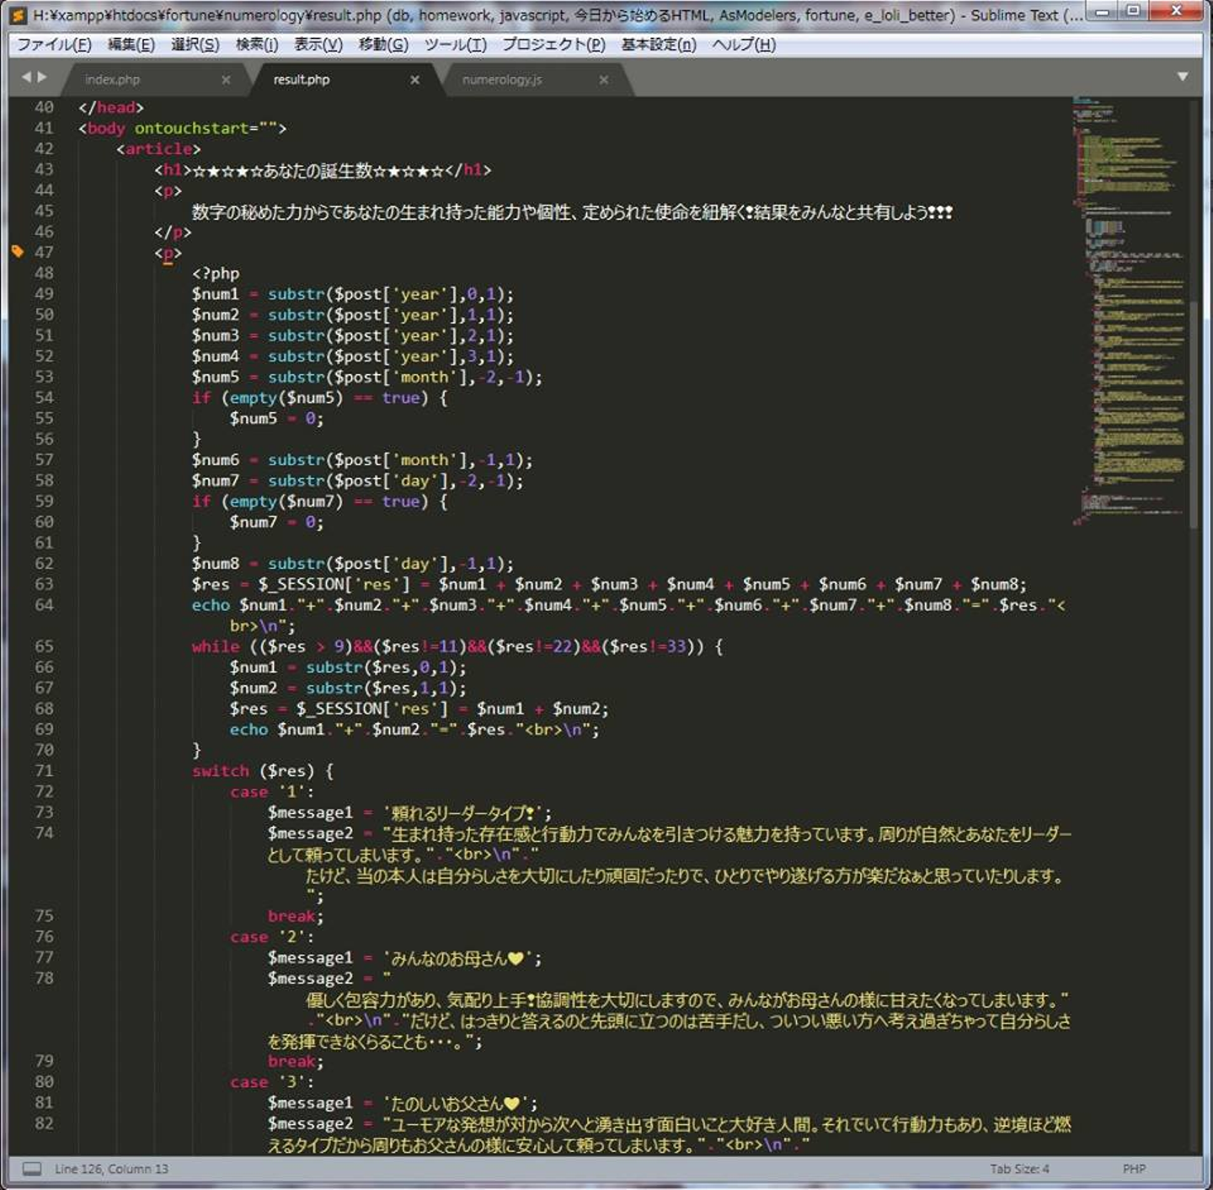Image resolution: width=1213 pixels, height=1190 pixels.
Task: Click the left tab navigation arrow
Action: pyautogui.click(x=26, y=78)
